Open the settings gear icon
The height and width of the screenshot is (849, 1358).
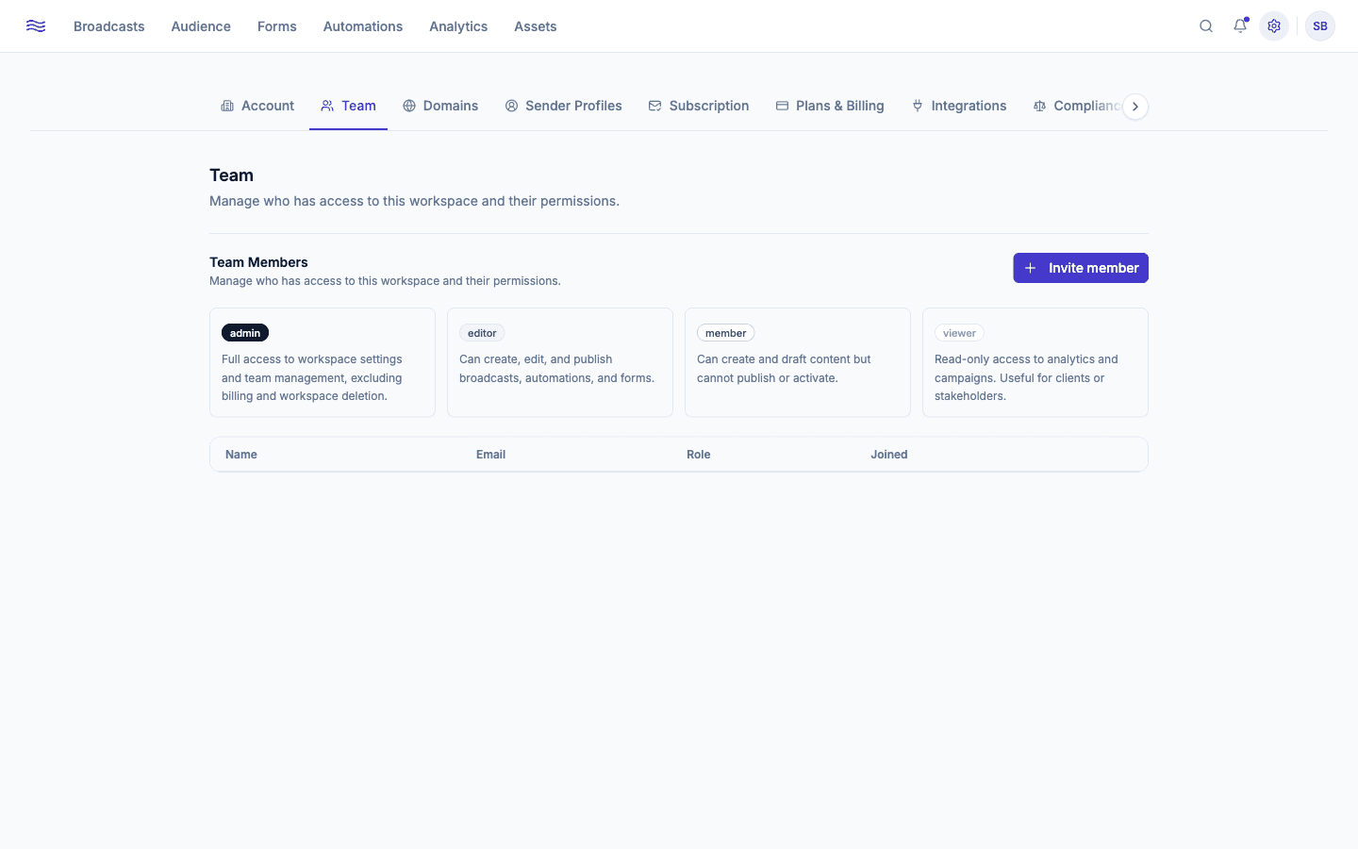pos(1274,26)
